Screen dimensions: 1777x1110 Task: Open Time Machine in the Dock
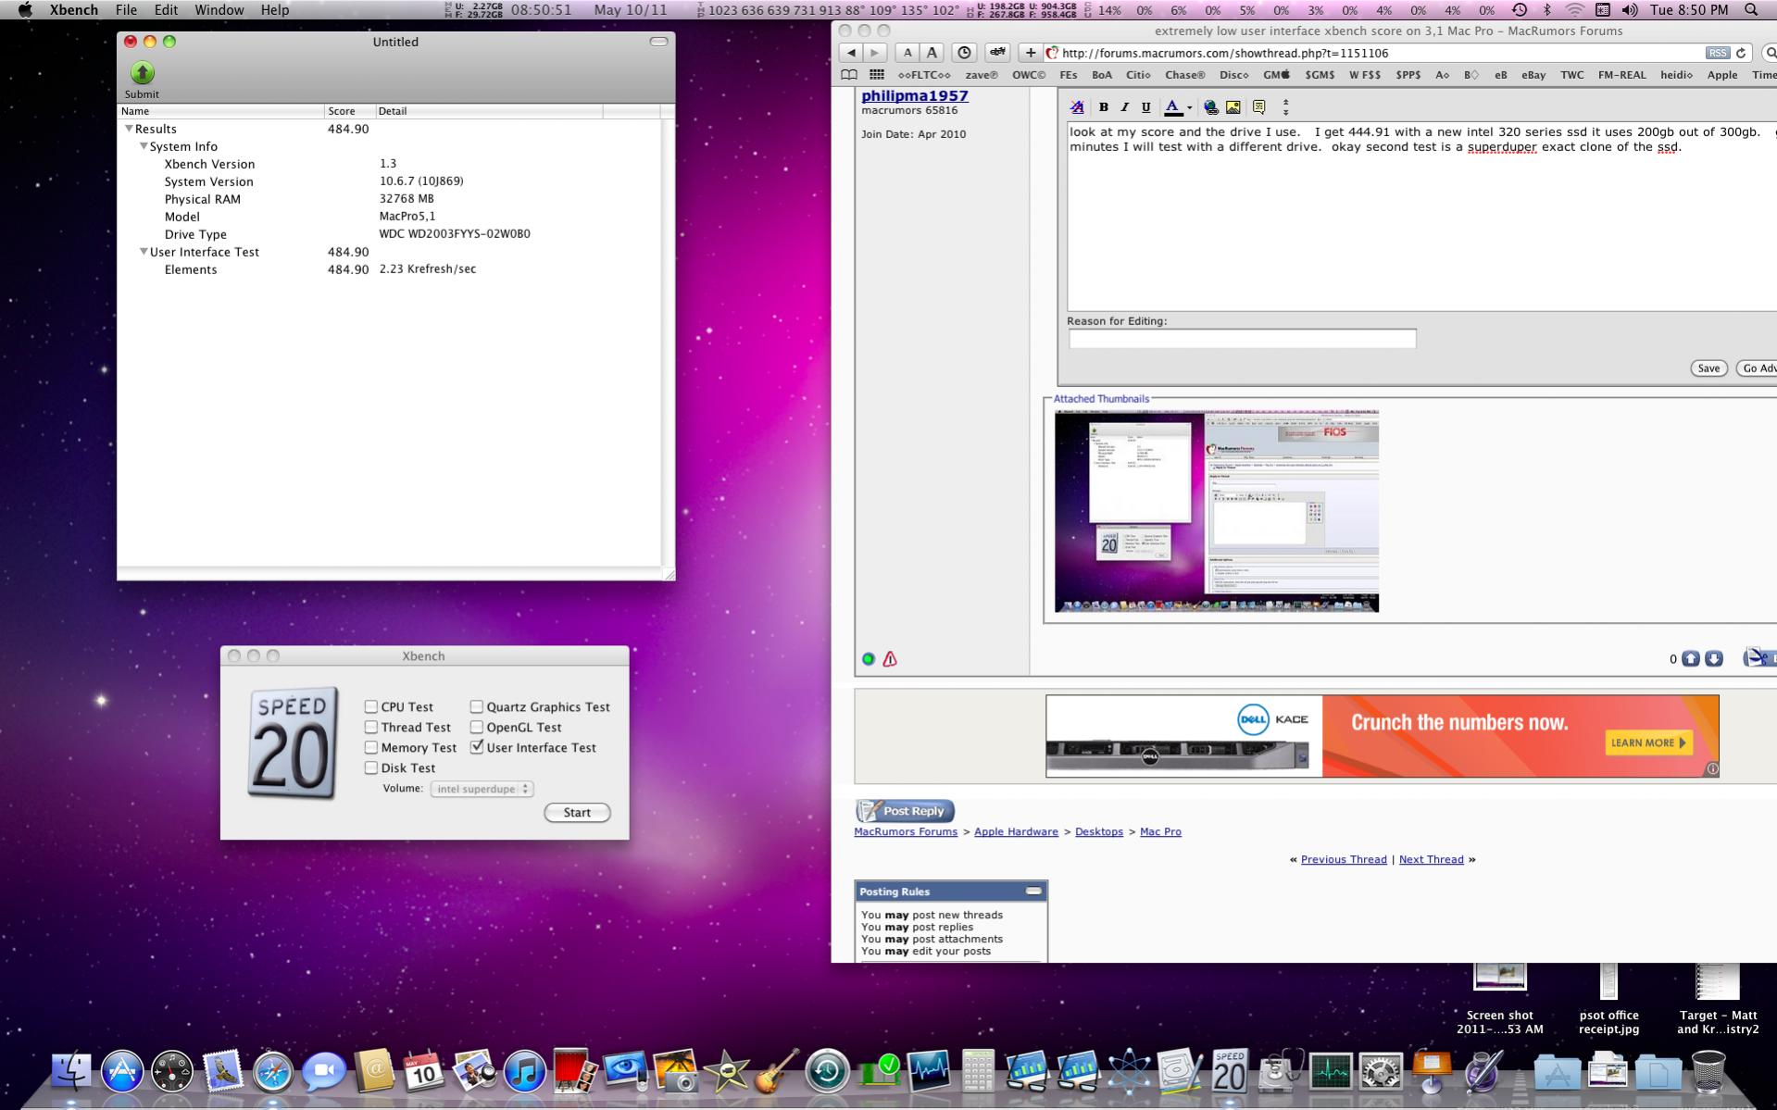pyautogui.click(x=827, y=1072)
